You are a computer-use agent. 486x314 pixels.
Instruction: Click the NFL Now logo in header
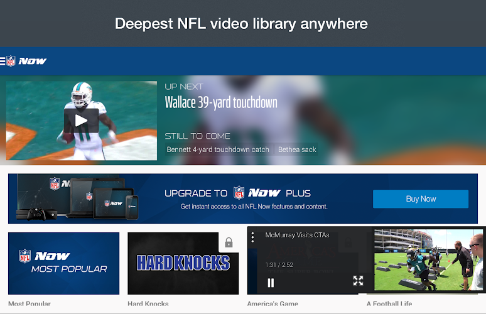point(26,61)
